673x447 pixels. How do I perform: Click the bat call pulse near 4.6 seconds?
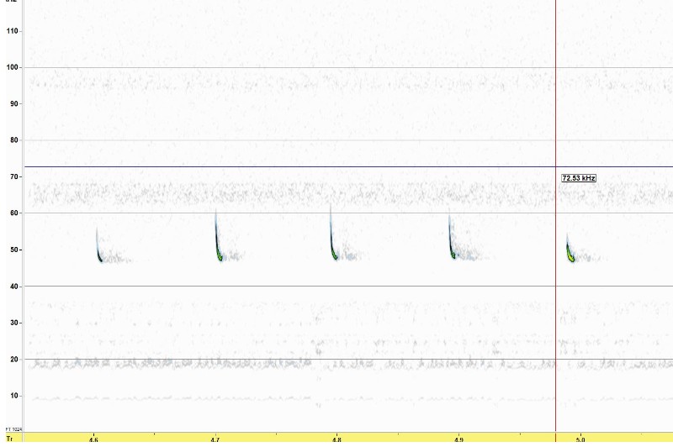pyautogui.click(x=98, y=254)
